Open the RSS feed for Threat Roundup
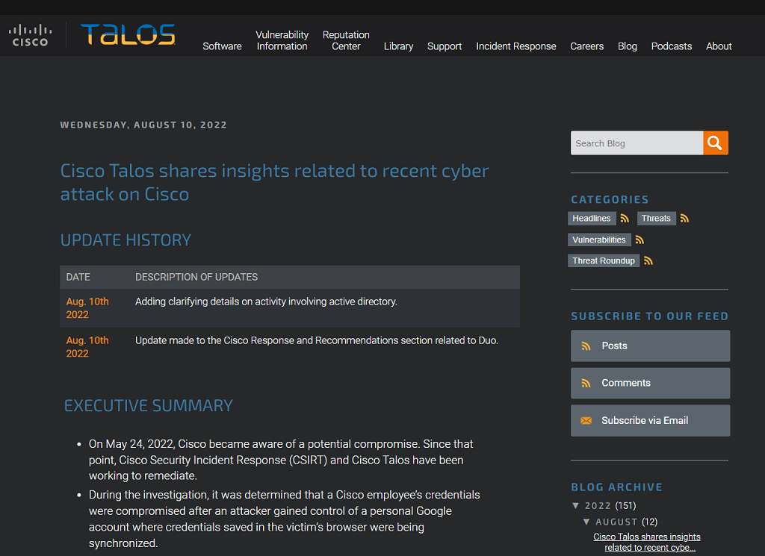Screen dimensions: 765x556 [x=647, y=260]
